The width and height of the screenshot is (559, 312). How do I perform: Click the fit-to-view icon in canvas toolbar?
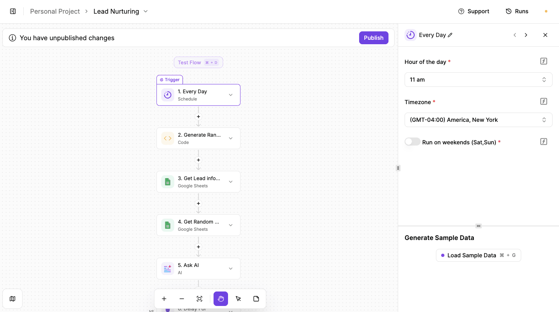point(199,299)
